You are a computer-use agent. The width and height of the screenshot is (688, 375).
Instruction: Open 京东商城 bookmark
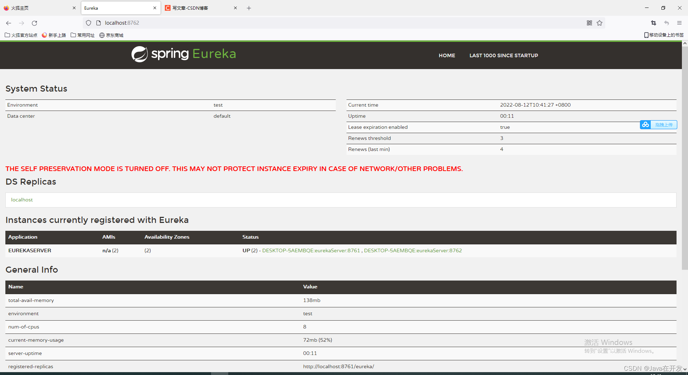(x=111, y=35)
